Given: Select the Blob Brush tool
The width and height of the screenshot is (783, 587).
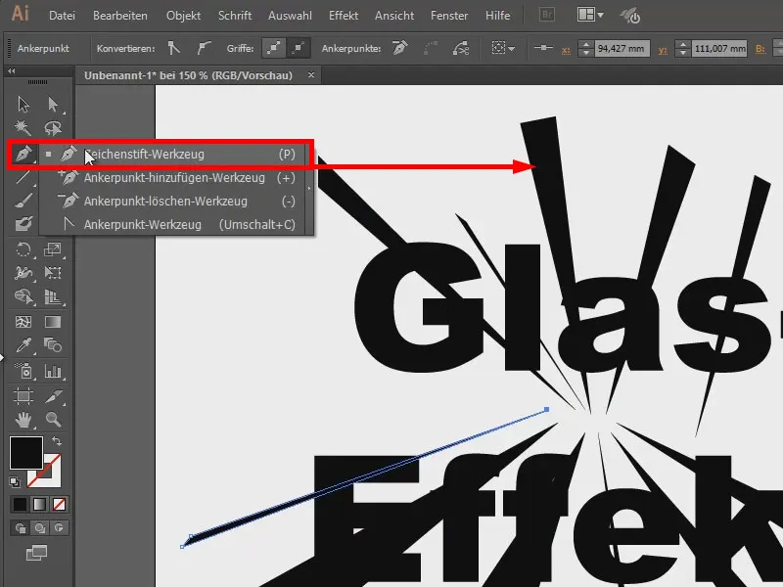Looking at the screenshot, I should (23, 224).
